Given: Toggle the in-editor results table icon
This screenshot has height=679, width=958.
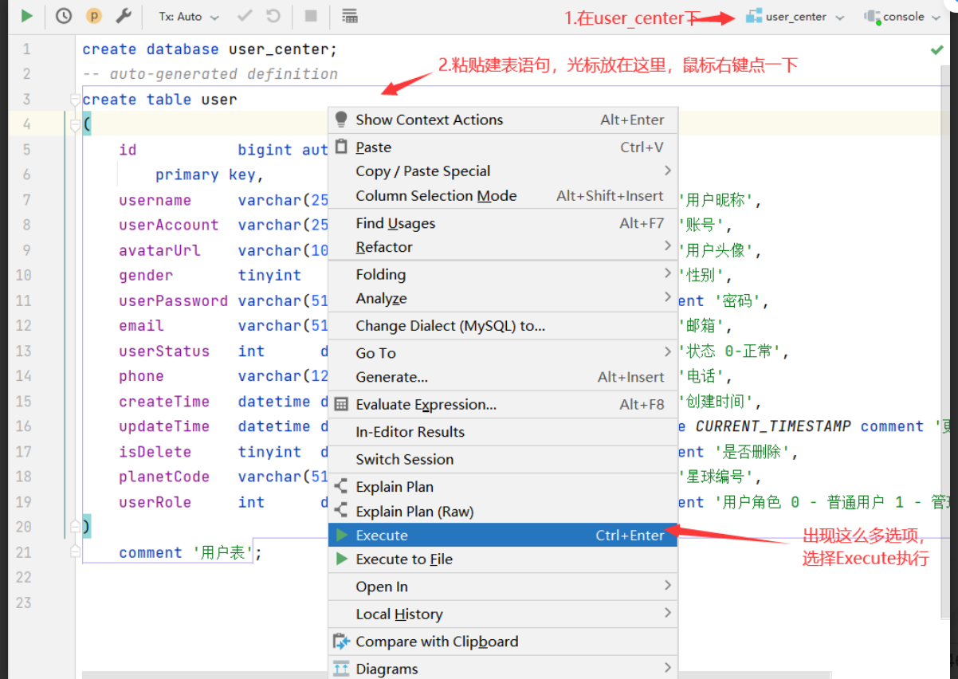Looking at the screenshot, I should pyautogui.click(x=349, y=16).
